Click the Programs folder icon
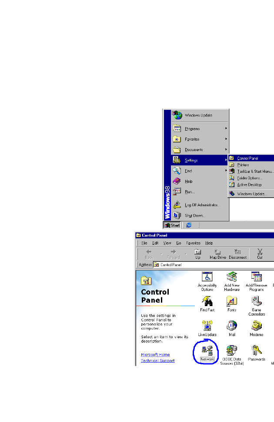 pos(177,129)
